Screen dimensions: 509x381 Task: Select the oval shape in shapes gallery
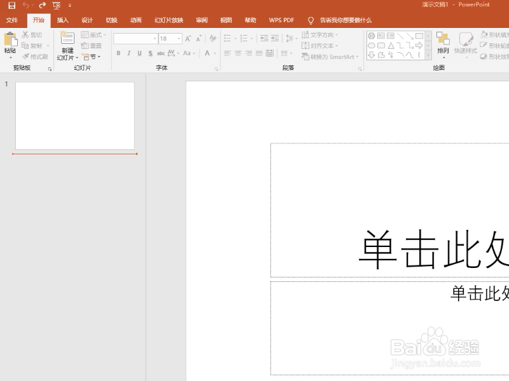(x=372, y=46)
